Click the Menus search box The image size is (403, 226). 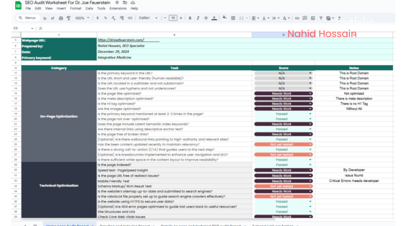(x=28, y=18)
